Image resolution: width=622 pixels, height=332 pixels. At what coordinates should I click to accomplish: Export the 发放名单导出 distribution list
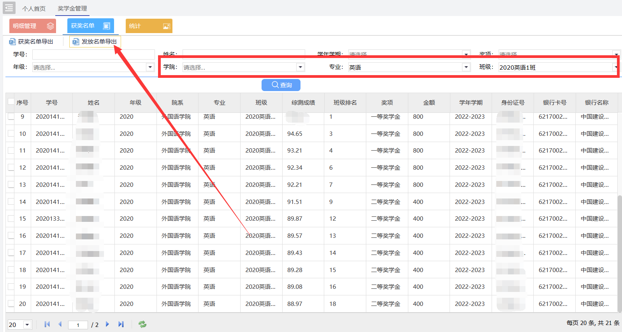coord(95,42)
